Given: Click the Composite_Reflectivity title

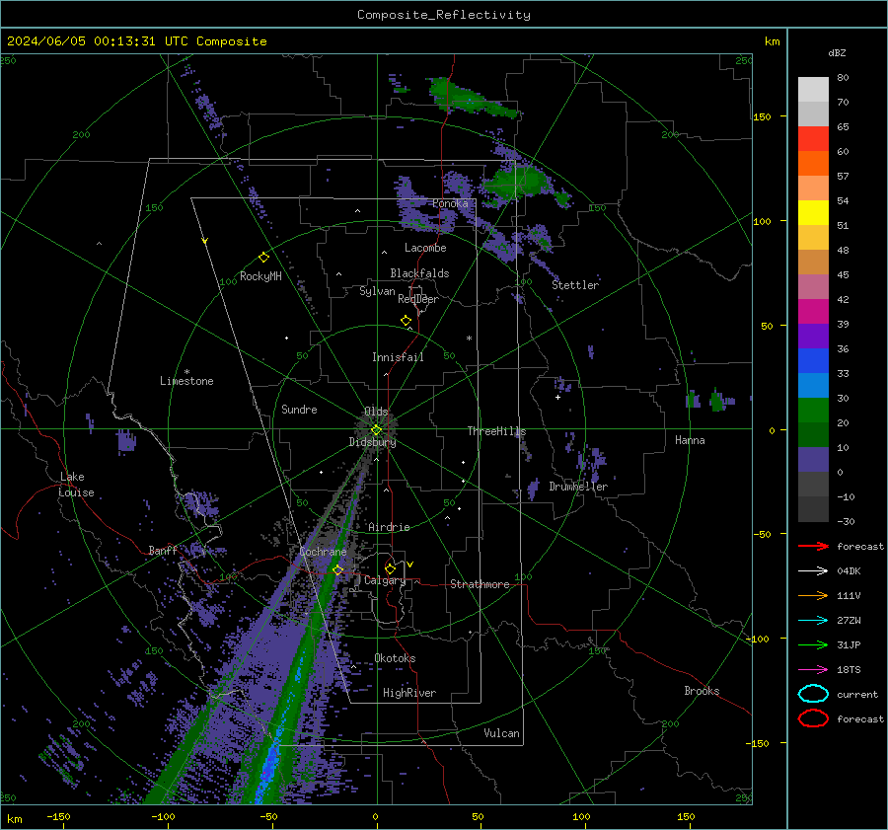Looking at the screenshot, I should 443,15.
